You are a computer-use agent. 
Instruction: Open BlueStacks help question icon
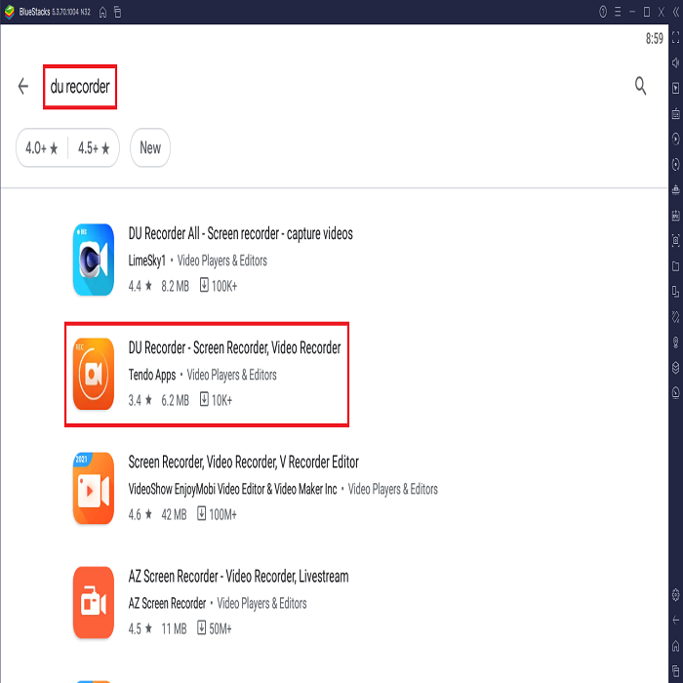[603, 12]
